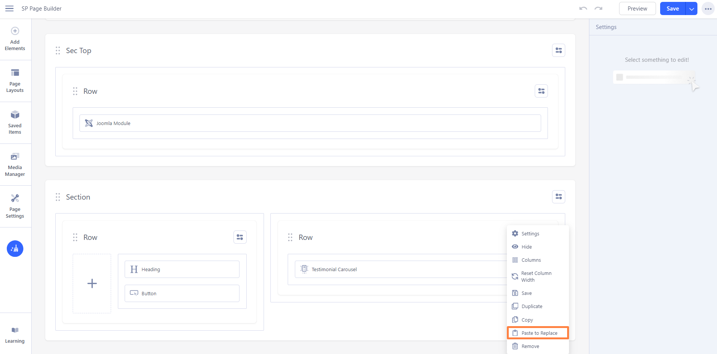Open the Media Manager
The width and height of the screenshot is (717, 354).
15,165
